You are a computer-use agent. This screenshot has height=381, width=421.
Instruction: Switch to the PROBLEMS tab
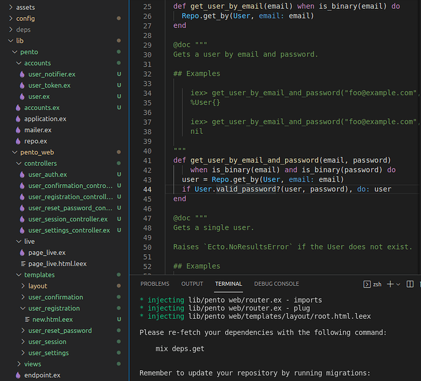pyautogui.click(x=155, y=284)
